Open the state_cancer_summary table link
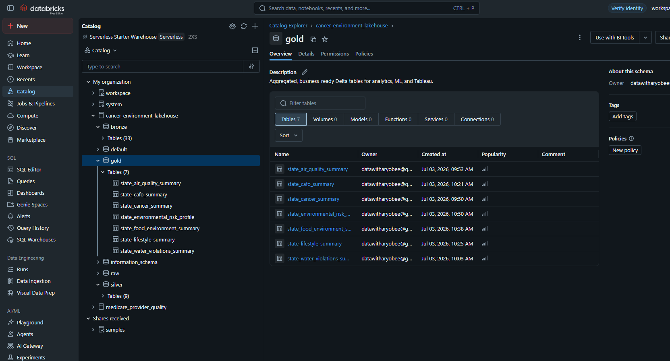670x361 pixels. tap(313, 199)
